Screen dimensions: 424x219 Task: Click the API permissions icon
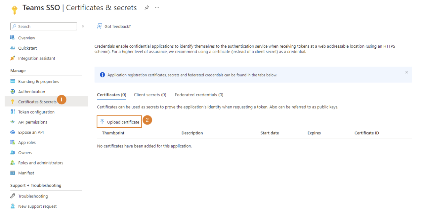click(13, 122)
